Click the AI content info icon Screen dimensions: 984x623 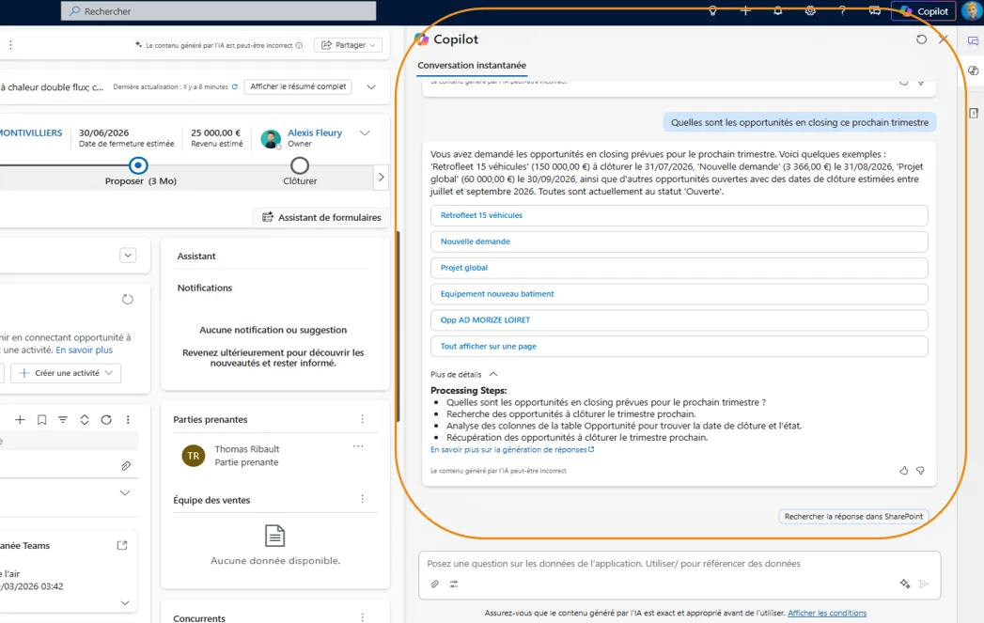point(300,45)
